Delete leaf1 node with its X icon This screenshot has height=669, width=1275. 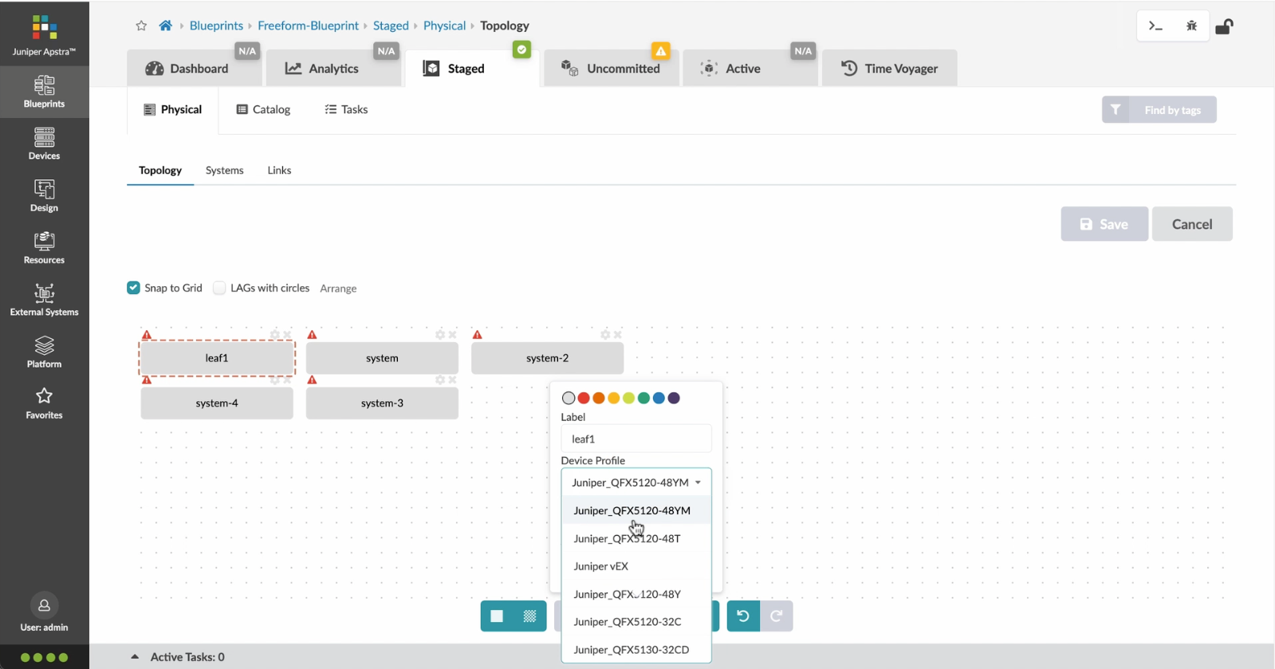[287, 335]
